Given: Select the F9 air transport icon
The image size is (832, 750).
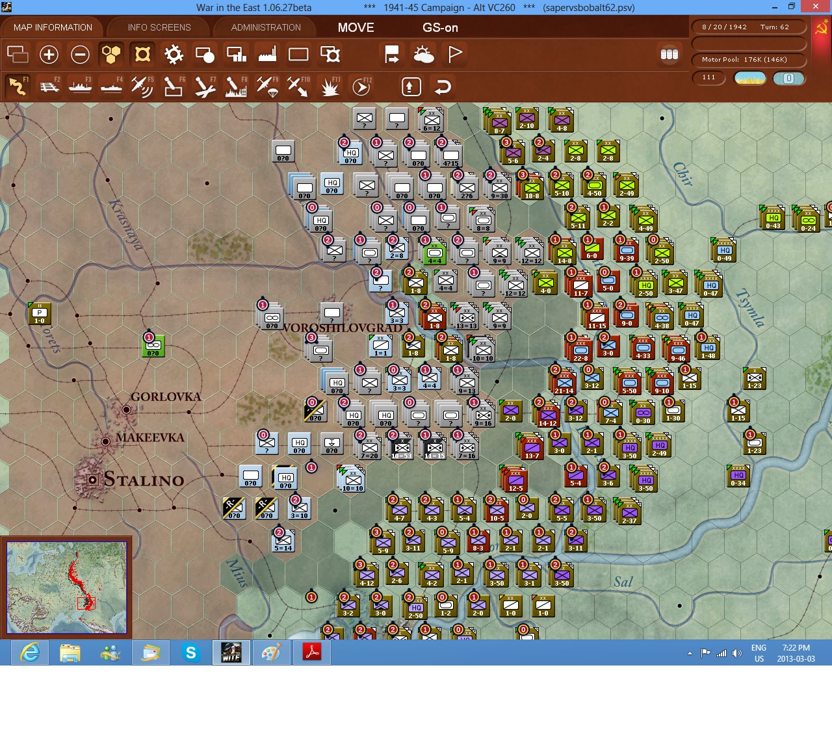Looking at the screenshot, I should pos(267,86).
